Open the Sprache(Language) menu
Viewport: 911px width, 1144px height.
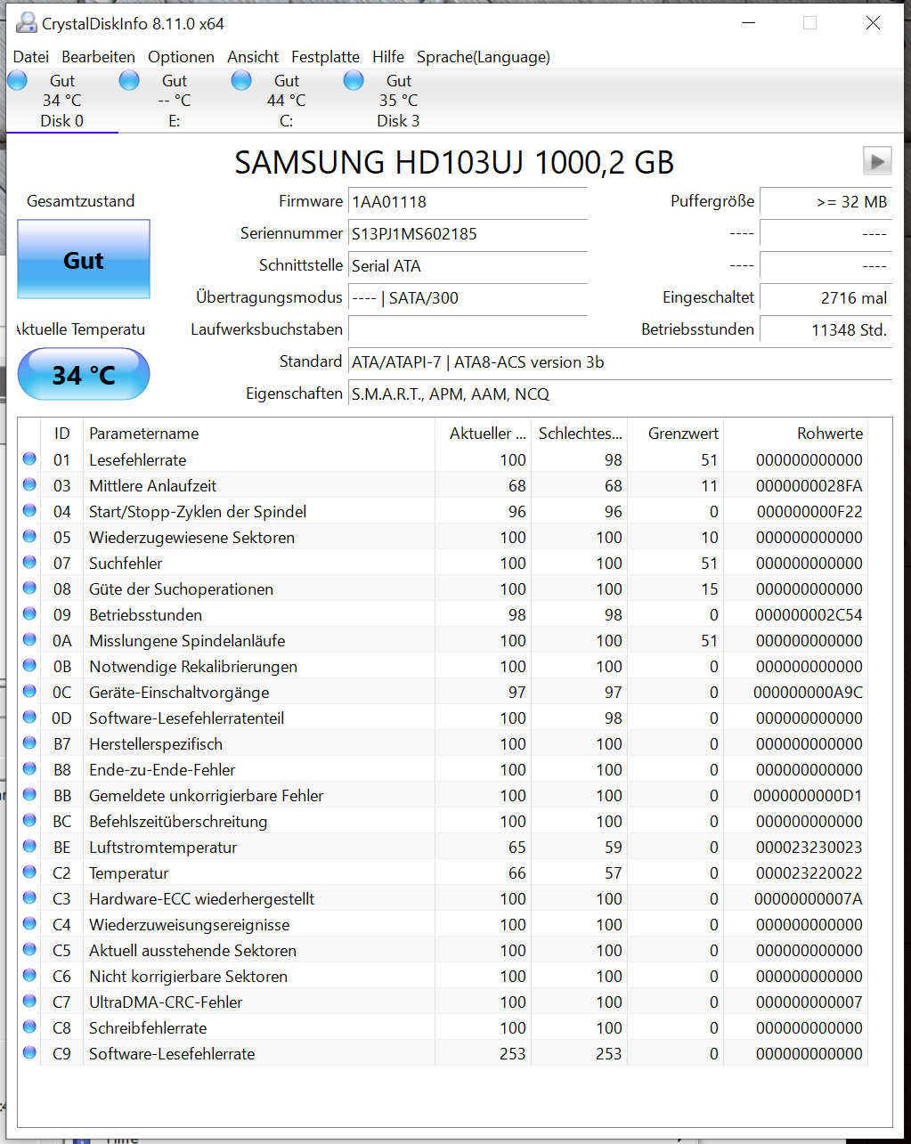(484, 57)
